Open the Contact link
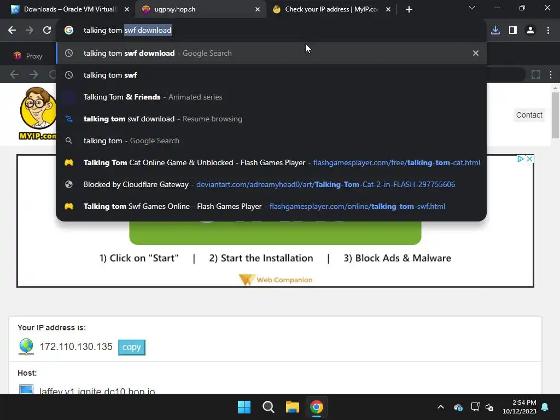This screenshot has width=560, height=420. 529,115
